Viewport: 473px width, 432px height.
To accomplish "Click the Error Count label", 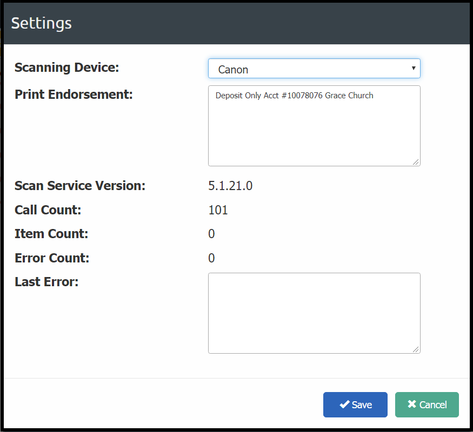I will (x=52, y=258).
